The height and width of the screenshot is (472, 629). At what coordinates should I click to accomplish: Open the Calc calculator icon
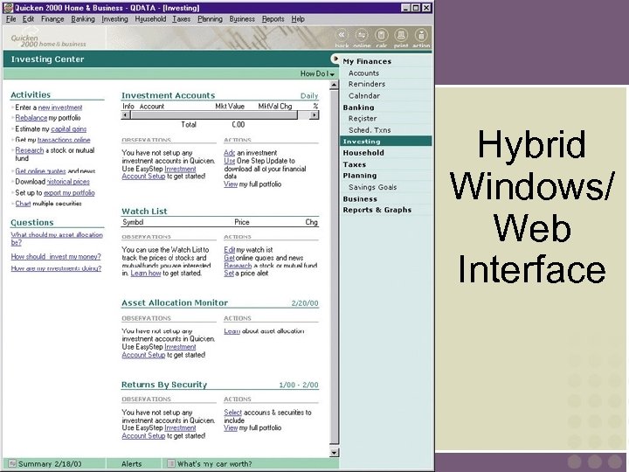tap(381, 35)
